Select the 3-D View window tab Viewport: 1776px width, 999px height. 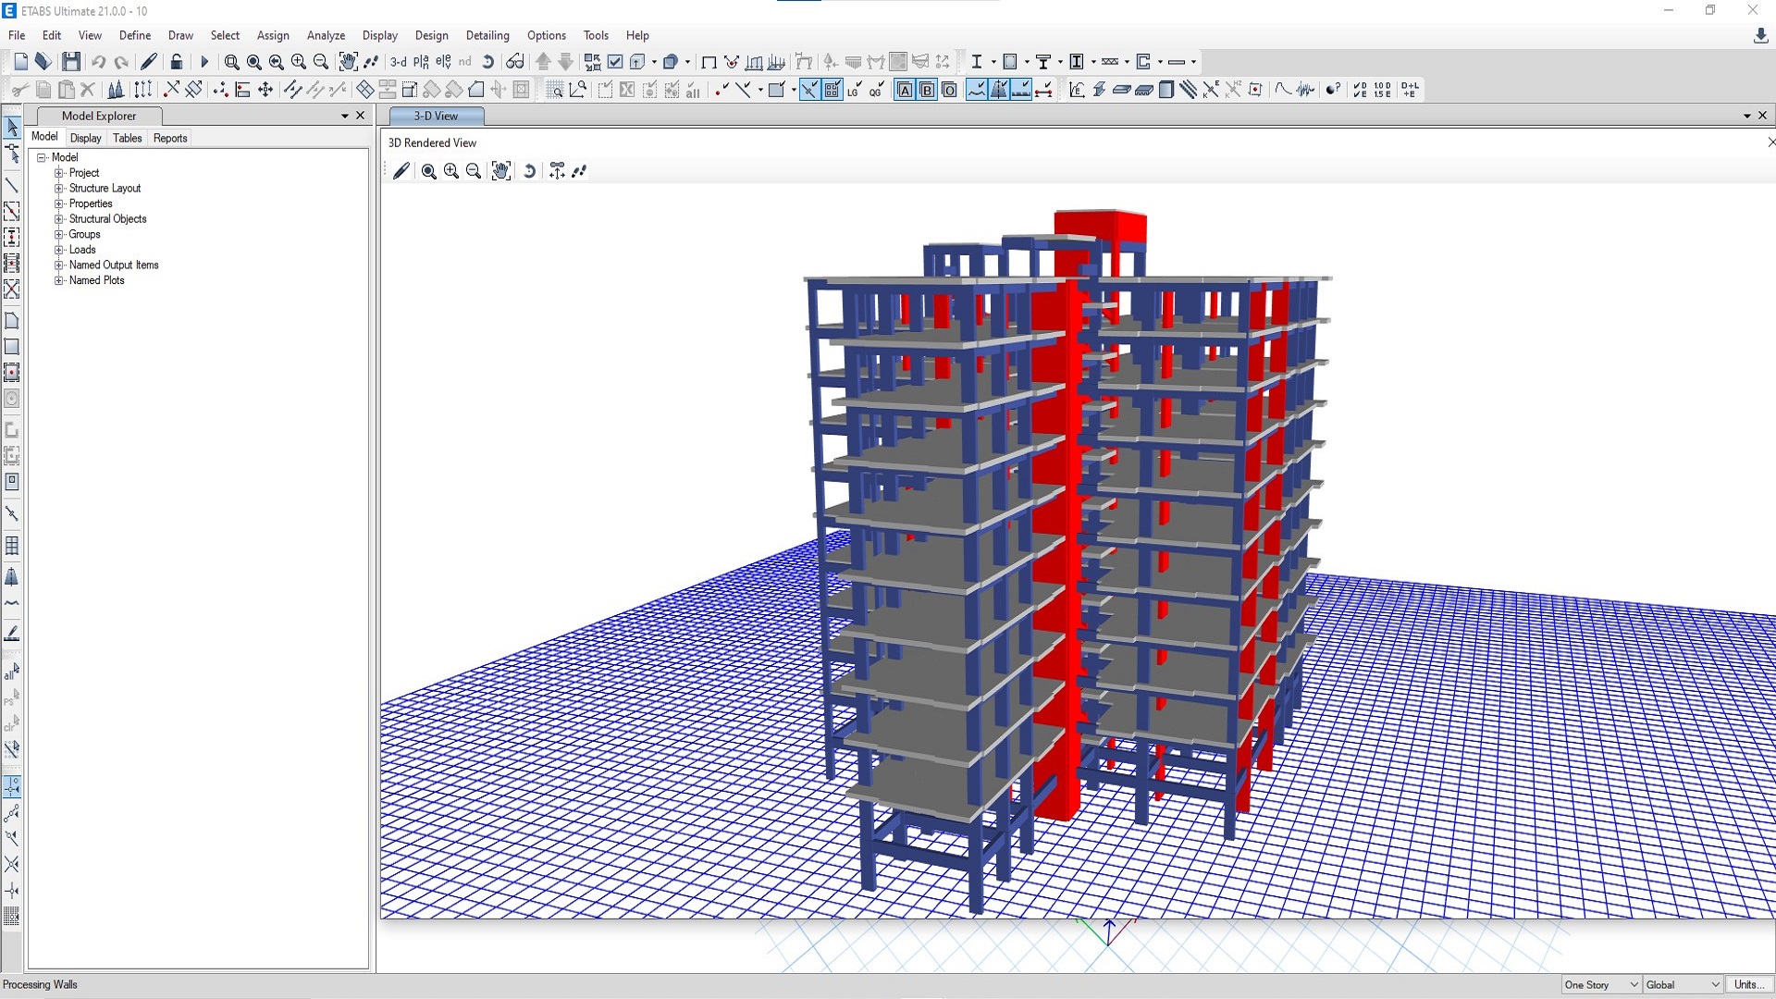click(x=436, y=116)
